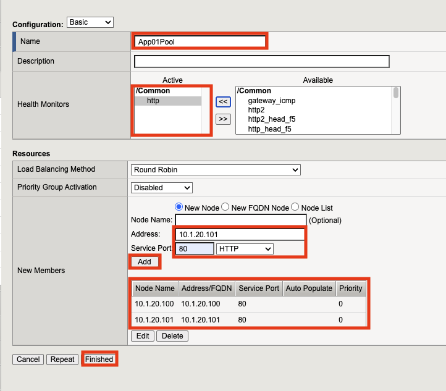
Task: Select http2 in the Available monitors list
Action: (x=256, y=110)
